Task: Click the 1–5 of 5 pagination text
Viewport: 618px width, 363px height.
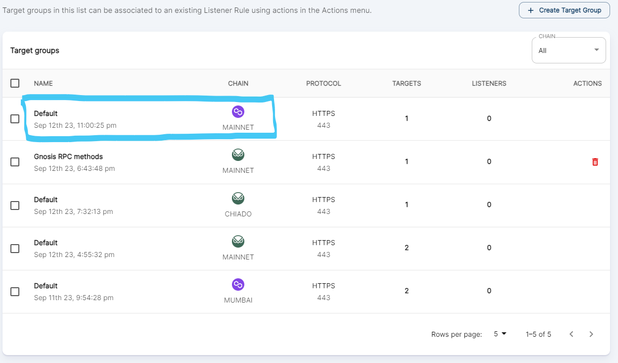Action: pos(539,334)
